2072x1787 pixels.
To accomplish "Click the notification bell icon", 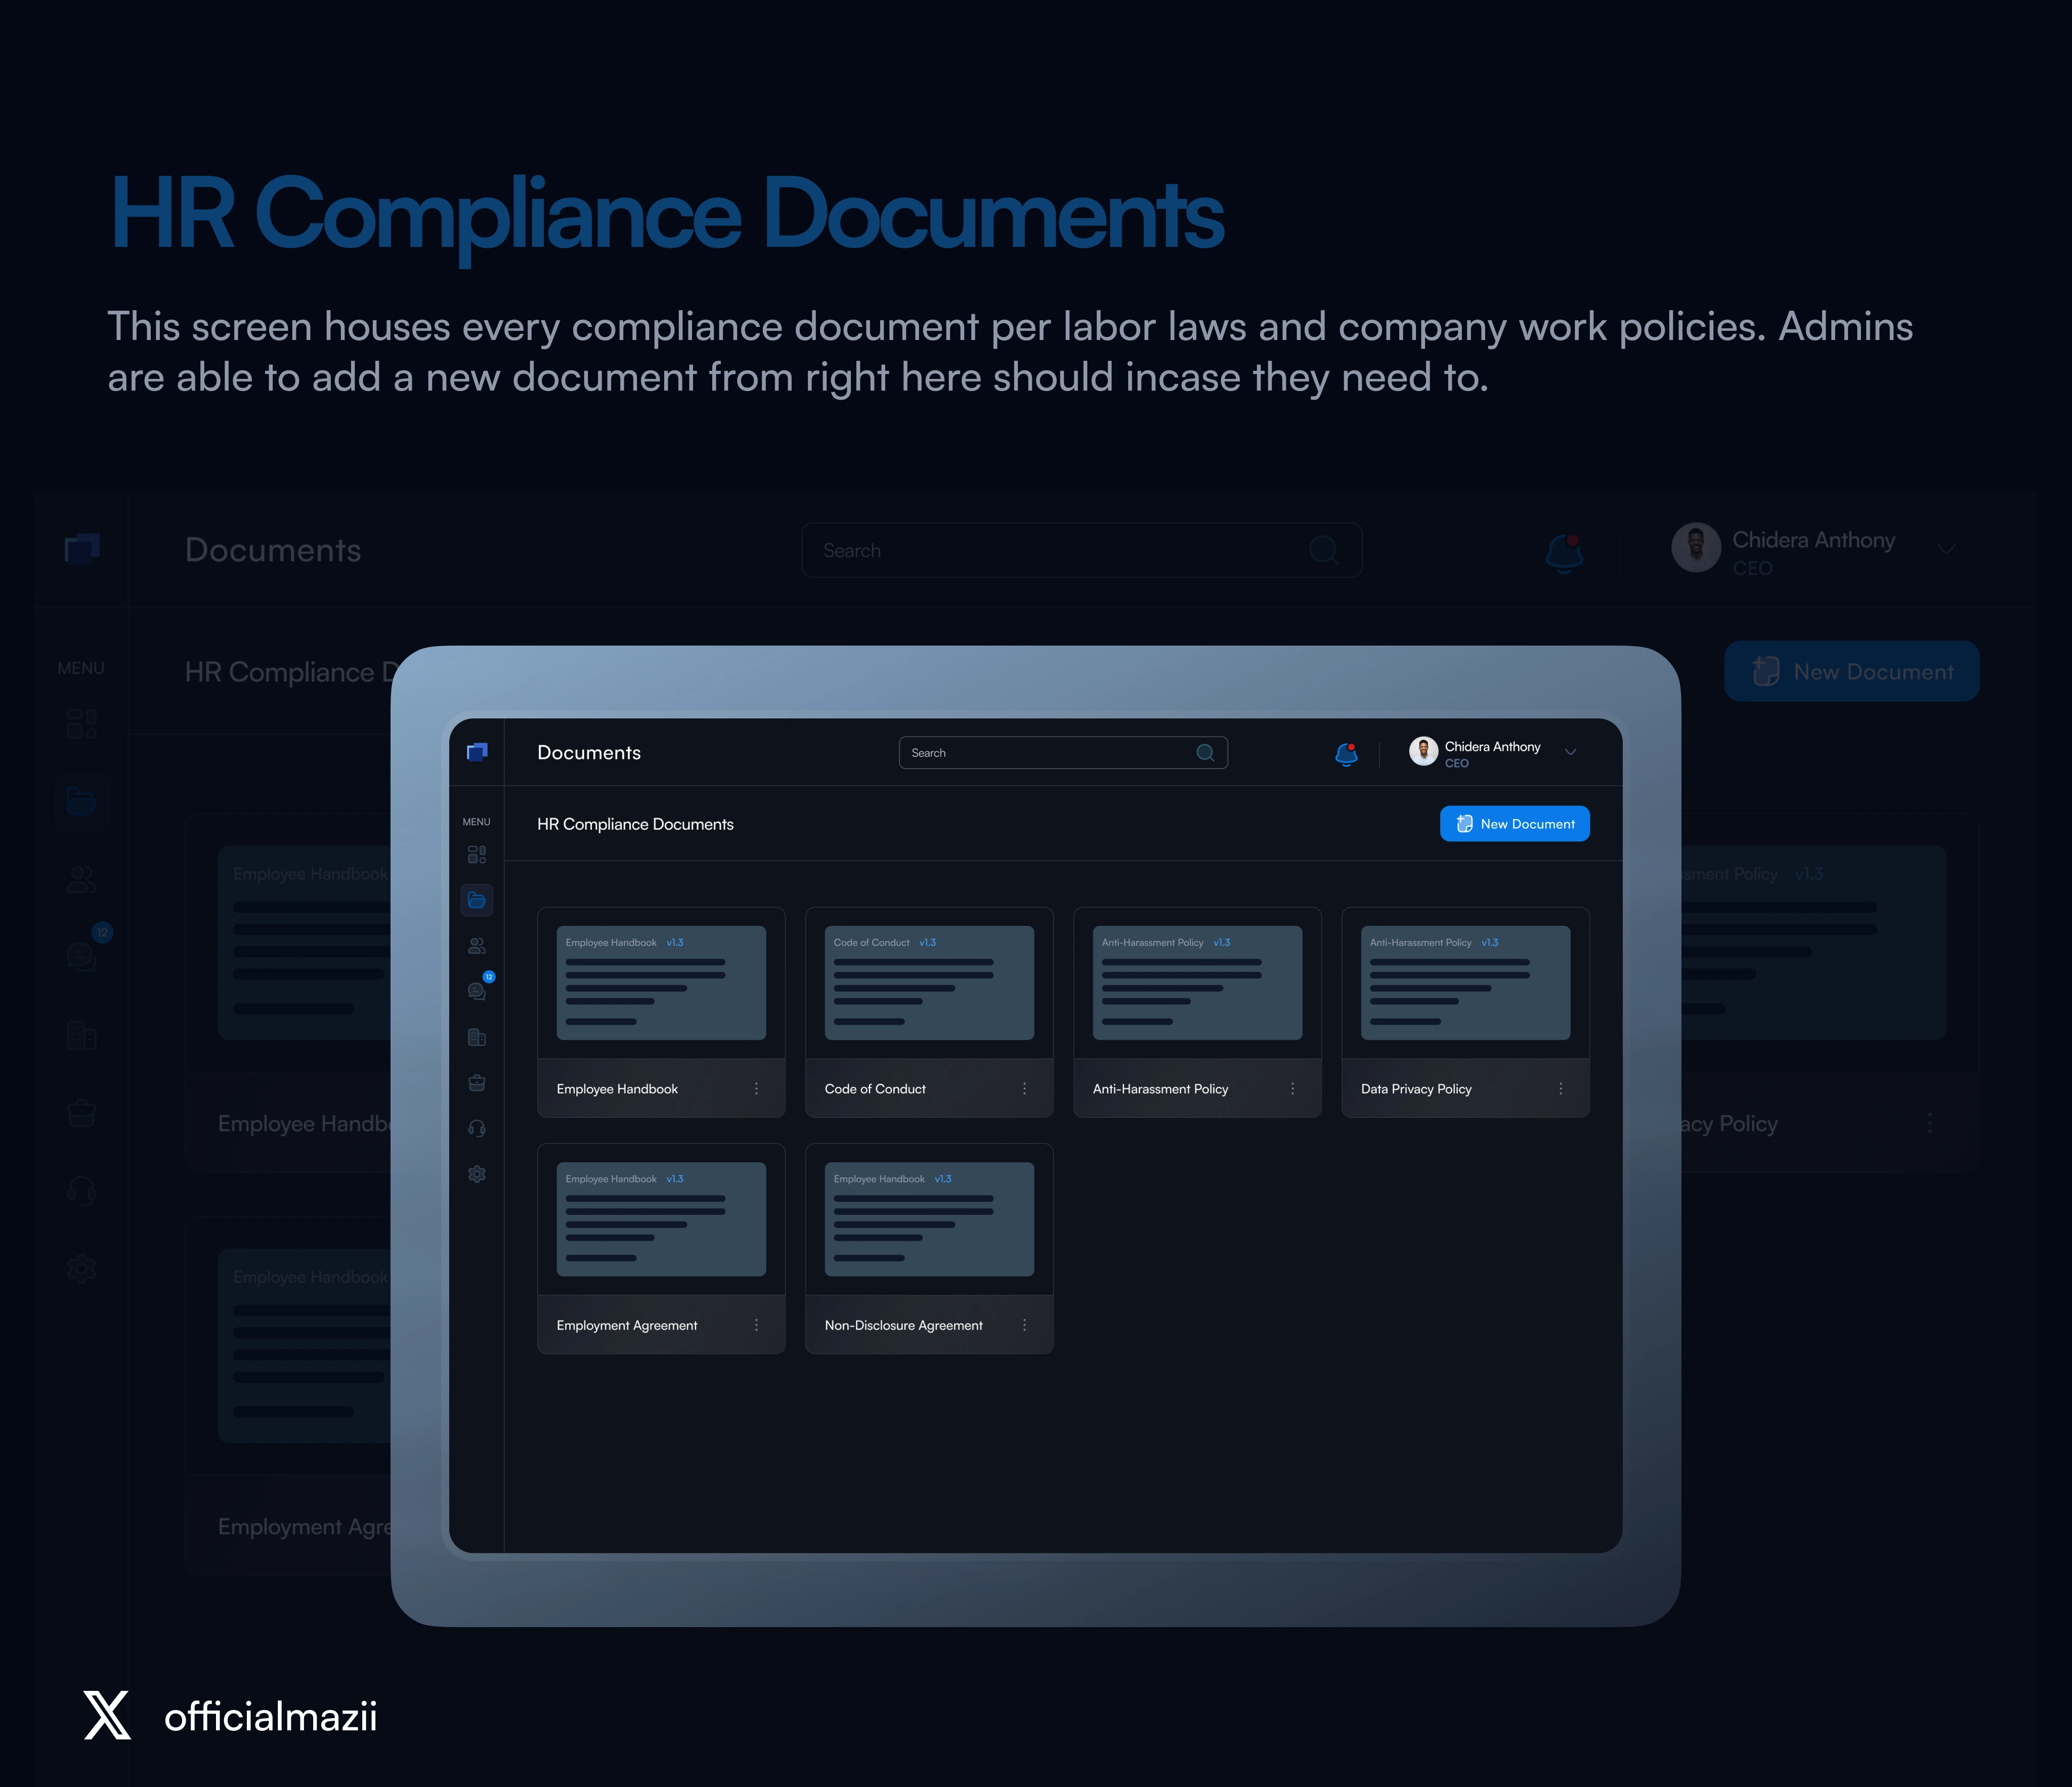I will pyautogui.click(x=1346, y=754).
